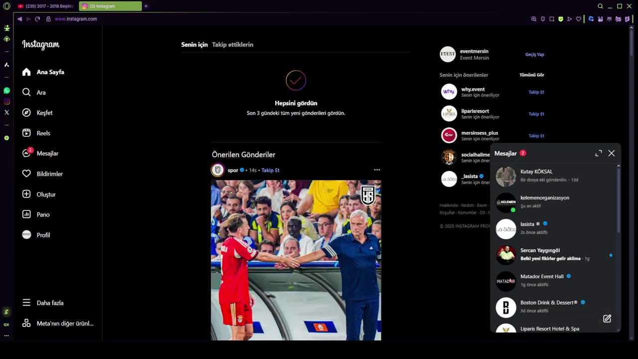Open the tab search magnifier in title bar
The width and height of the screenshot is (638, 359).
[x=601, y=6]
